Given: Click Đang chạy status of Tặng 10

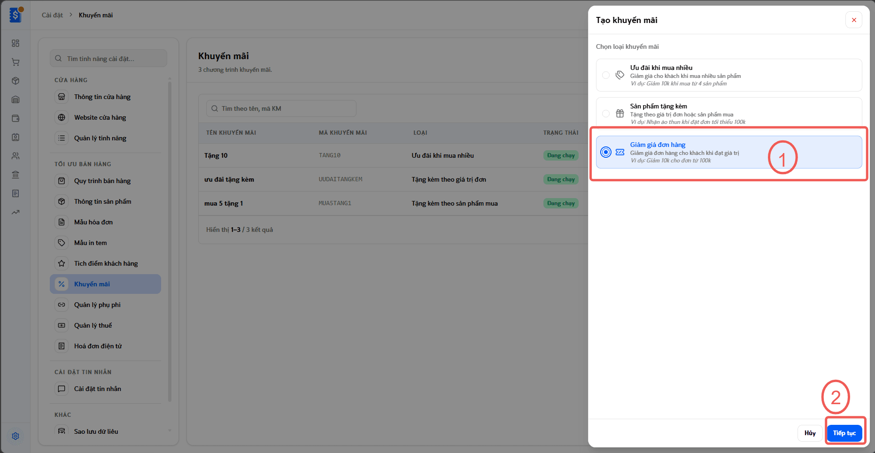Looking at the screenshot, I should pyautogui.click(x=561, y=155).
